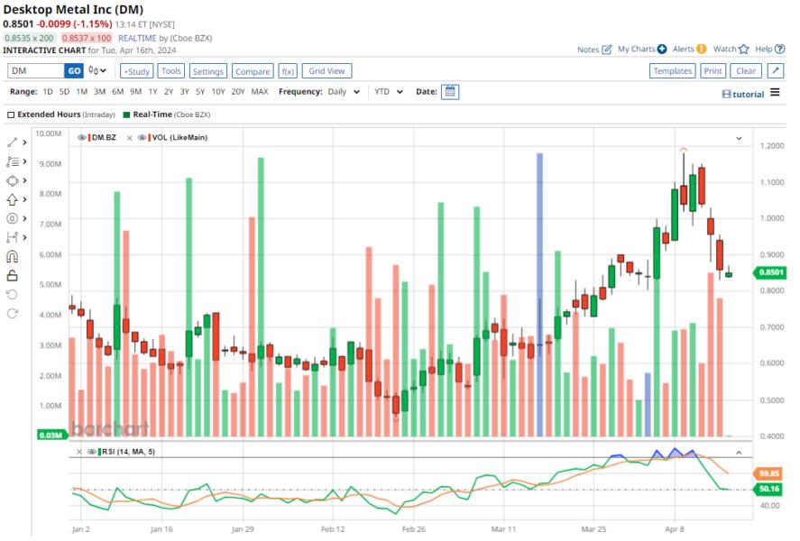Expand the Fibonacci tool submenu arrow
Image resolution: width=800 pixels, height=541 pixels.
[24, 161]
